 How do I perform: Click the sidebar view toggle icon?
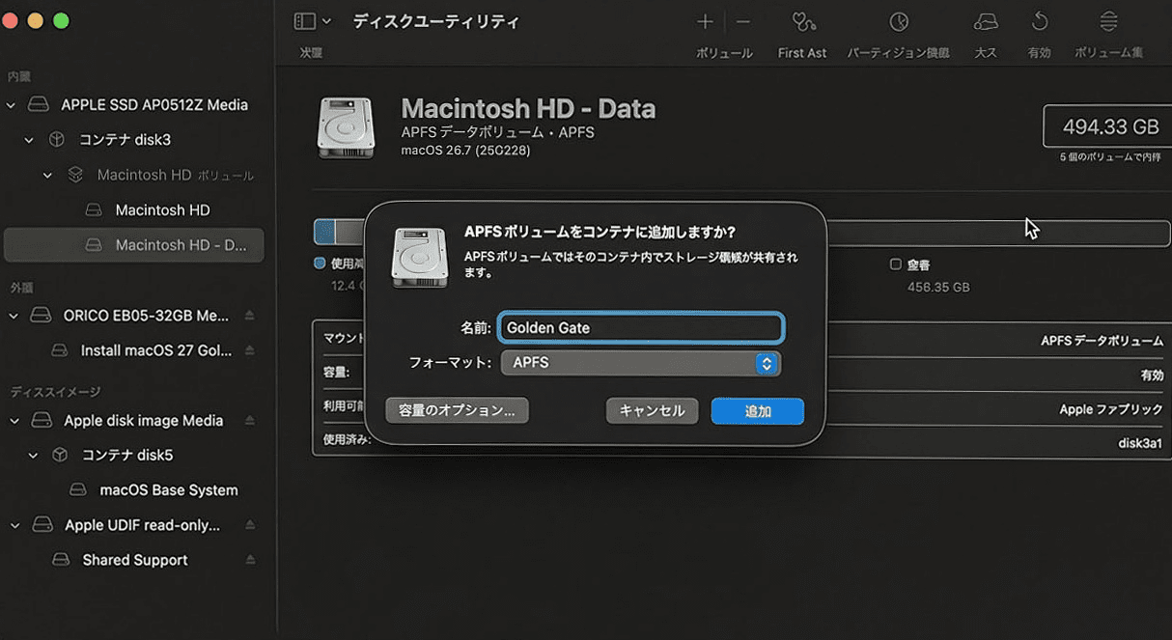(x=304, y=21)
